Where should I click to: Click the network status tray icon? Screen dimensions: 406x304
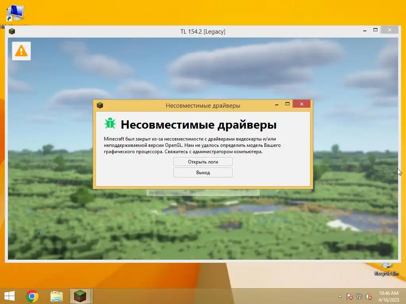[359, 296]
